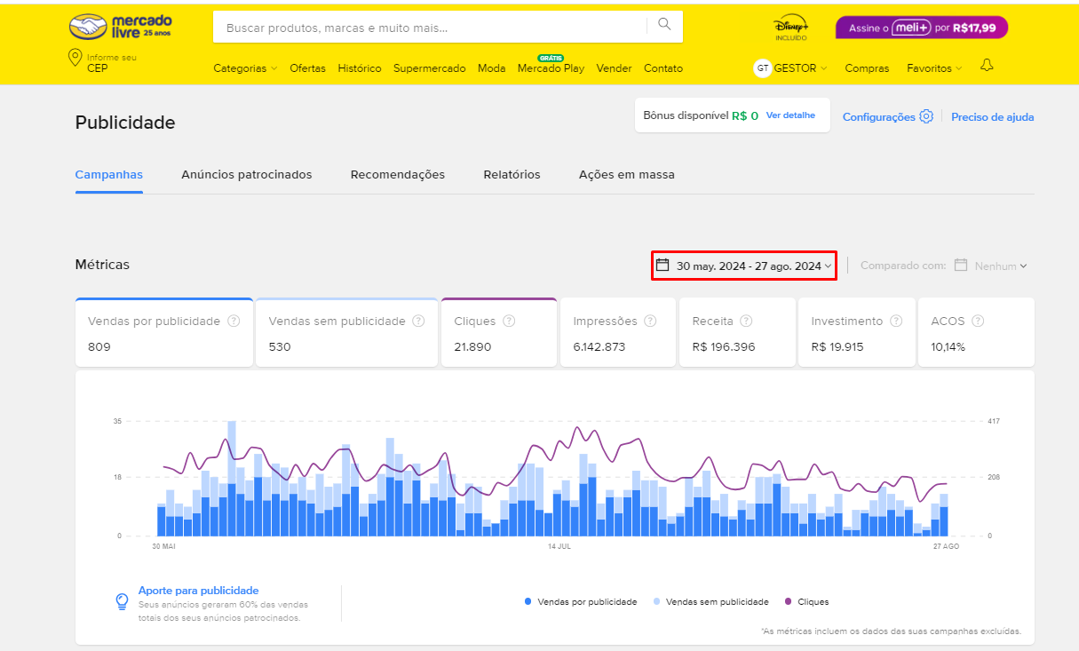
Task: Click help icon next to ACOS
Action: [978, 322]
